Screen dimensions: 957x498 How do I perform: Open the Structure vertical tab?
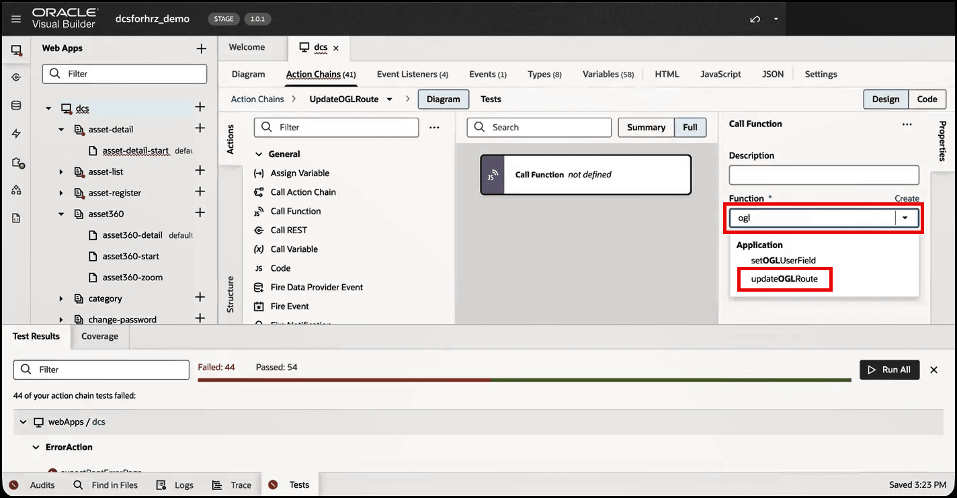point(231,294)
